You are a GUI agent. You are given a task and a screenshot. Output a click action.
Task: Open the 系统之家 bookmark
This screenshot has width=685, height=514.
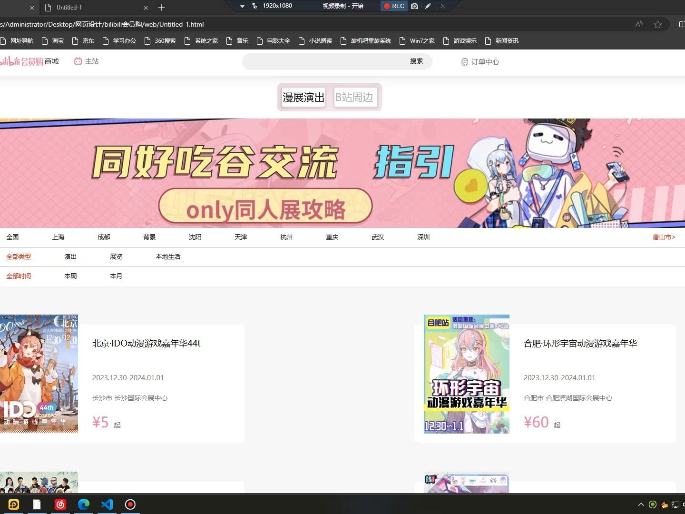(201, 41)
